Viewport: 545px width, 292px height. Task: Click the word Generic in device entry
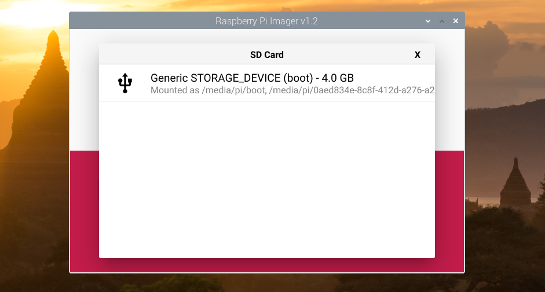(169, 78)
